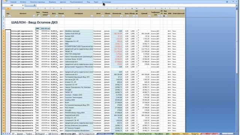
Task: Select the 'ШАБЛОН - Ввод Остатков ДКЗ' title cell
Action: click(x=34, y=22)
